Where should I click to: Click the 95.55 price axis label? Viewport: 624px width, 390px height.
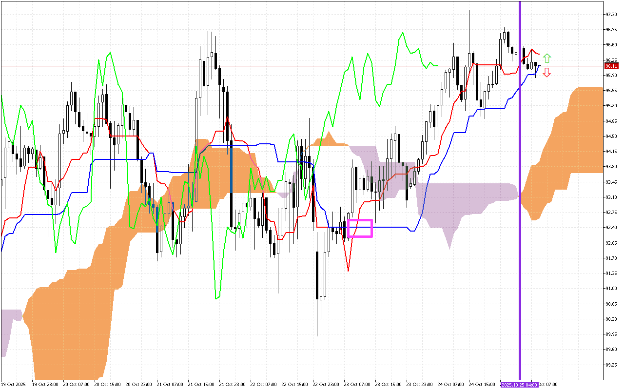pyautogui.click(x=611, y=91)
